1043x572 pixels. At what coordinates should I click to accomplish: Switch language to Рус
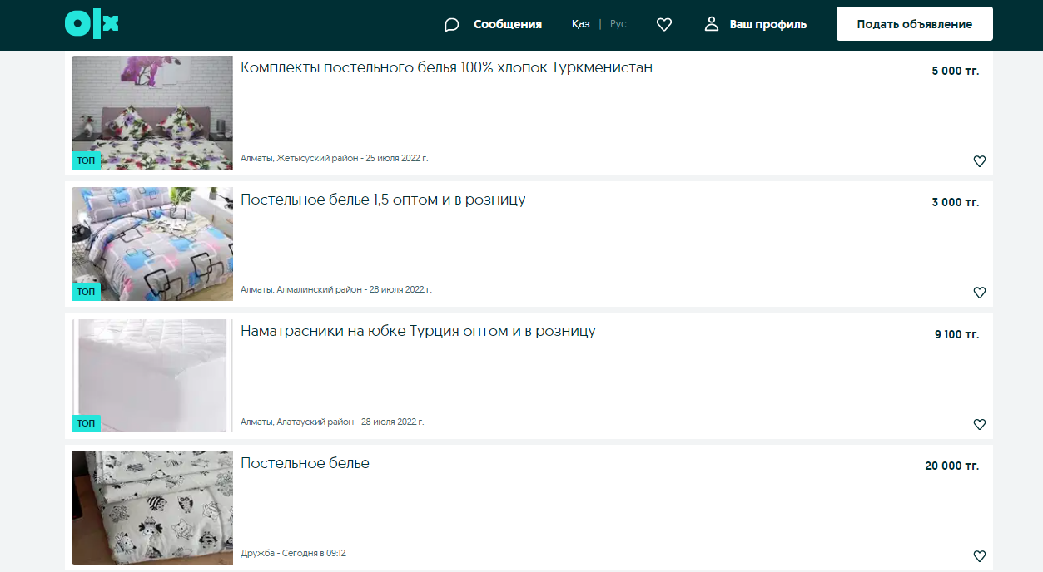point(618,24)
